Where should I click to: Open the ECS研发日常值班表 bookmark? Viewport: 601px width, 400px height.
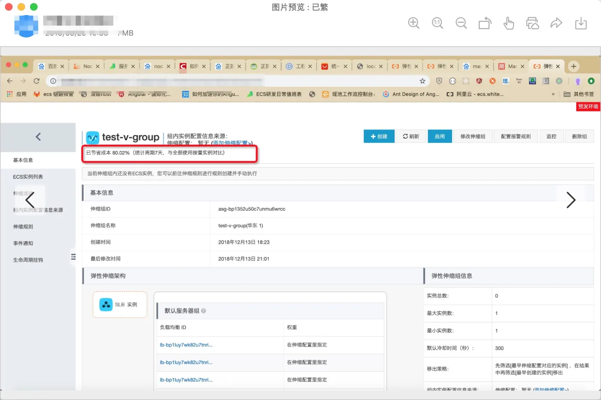coord(274,94)
